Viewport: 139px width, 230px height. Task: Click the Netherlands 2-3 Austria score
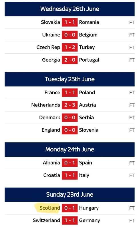click(x=69, y=105)
